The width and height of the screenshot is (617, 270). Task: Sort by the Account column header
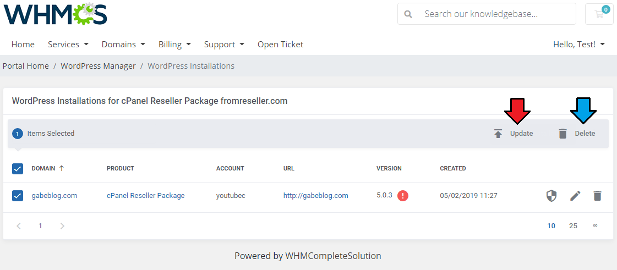pyautogui.click(x=230, y=168)
